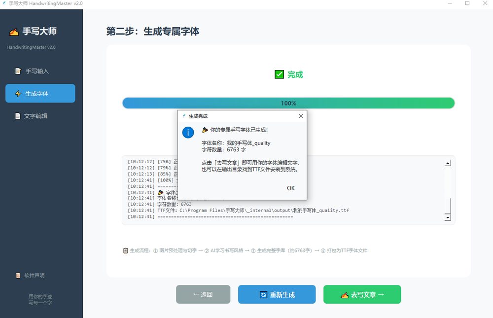Click the 完成 status text
This screenshot has height=318, width=493.
[295, 74]
